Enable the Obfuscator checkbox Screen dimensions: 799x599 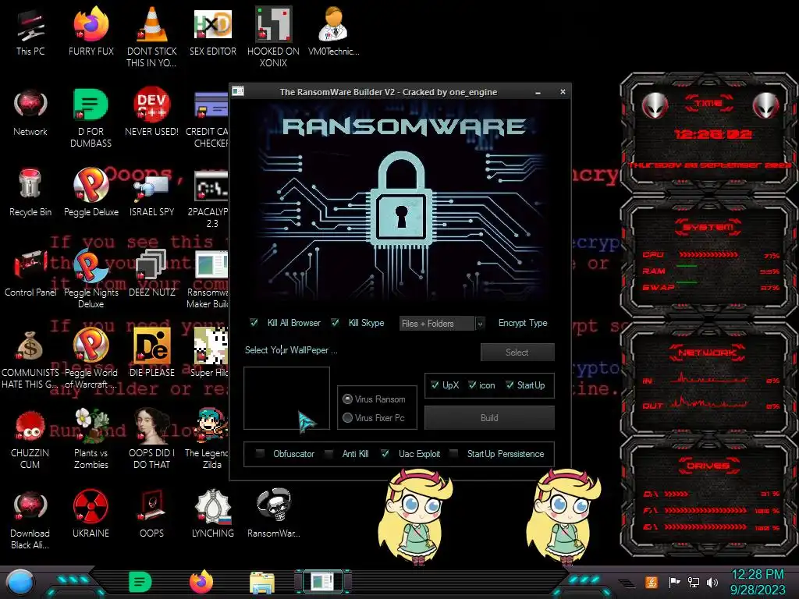click(x=260, y=453)
